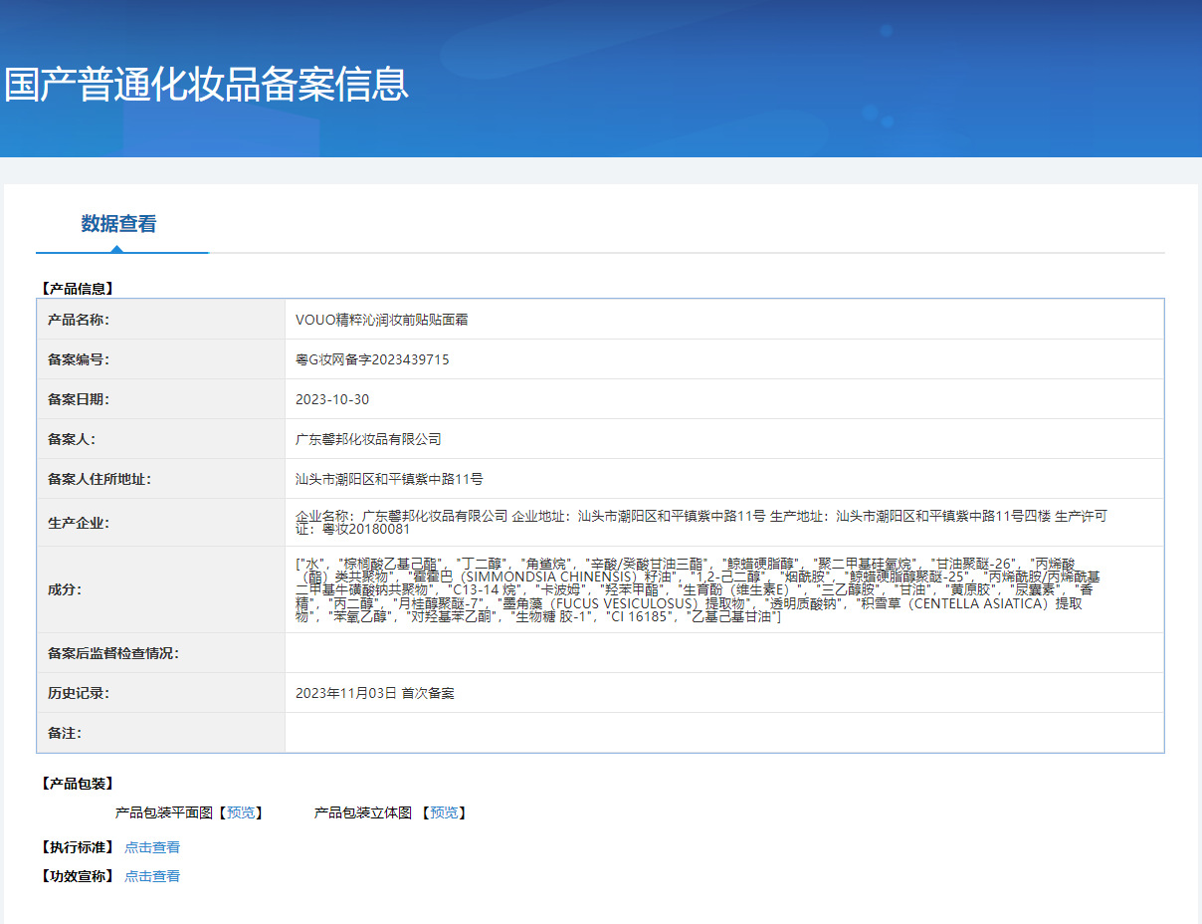The image size is (1202, 924).
Task: Click the 生产企业 row label
Action: pyautogui.click(x=79, y=523)
